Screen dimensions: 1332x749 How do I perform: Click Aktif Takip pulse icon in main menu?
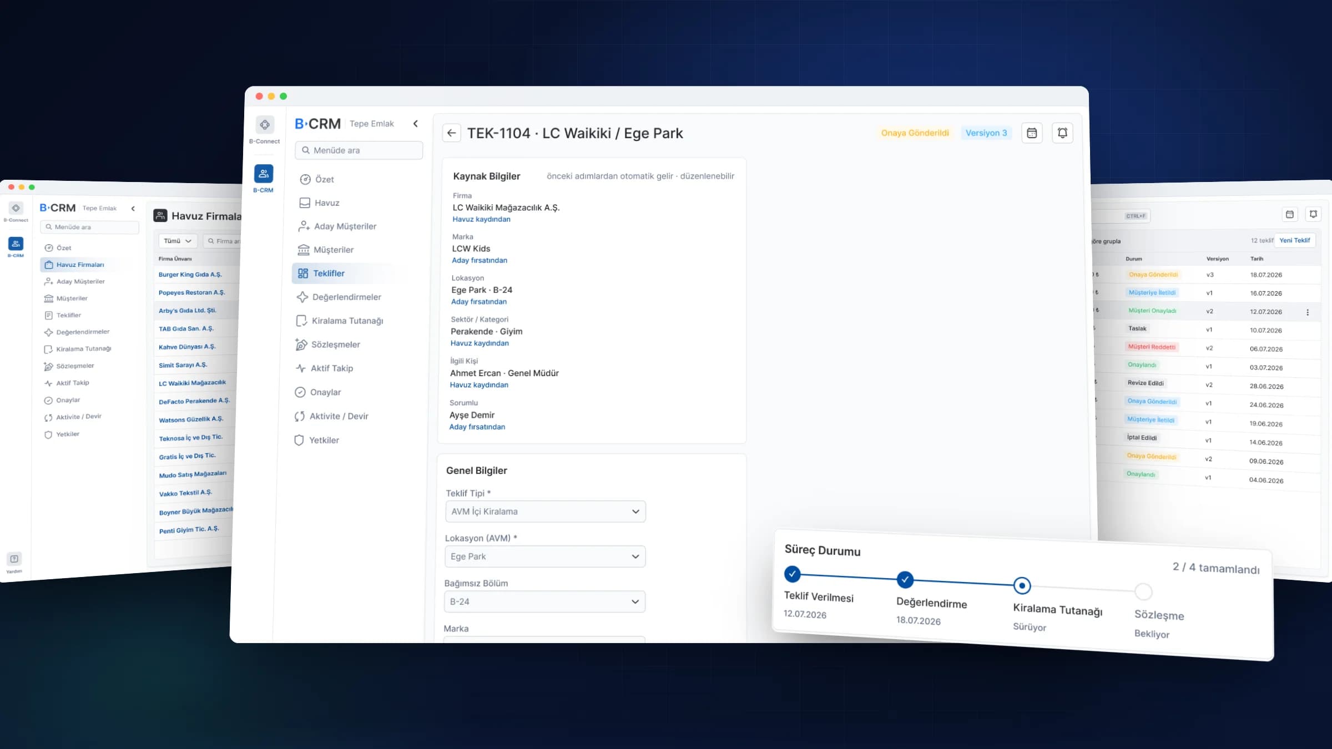coord(301,368)
